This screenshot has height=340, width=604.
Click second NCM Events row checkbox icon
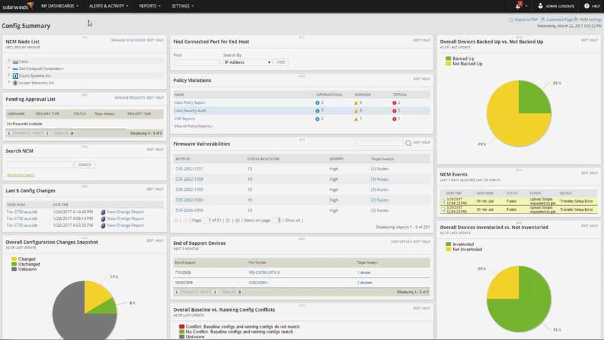pyautogui.click(x=443, y=209)
